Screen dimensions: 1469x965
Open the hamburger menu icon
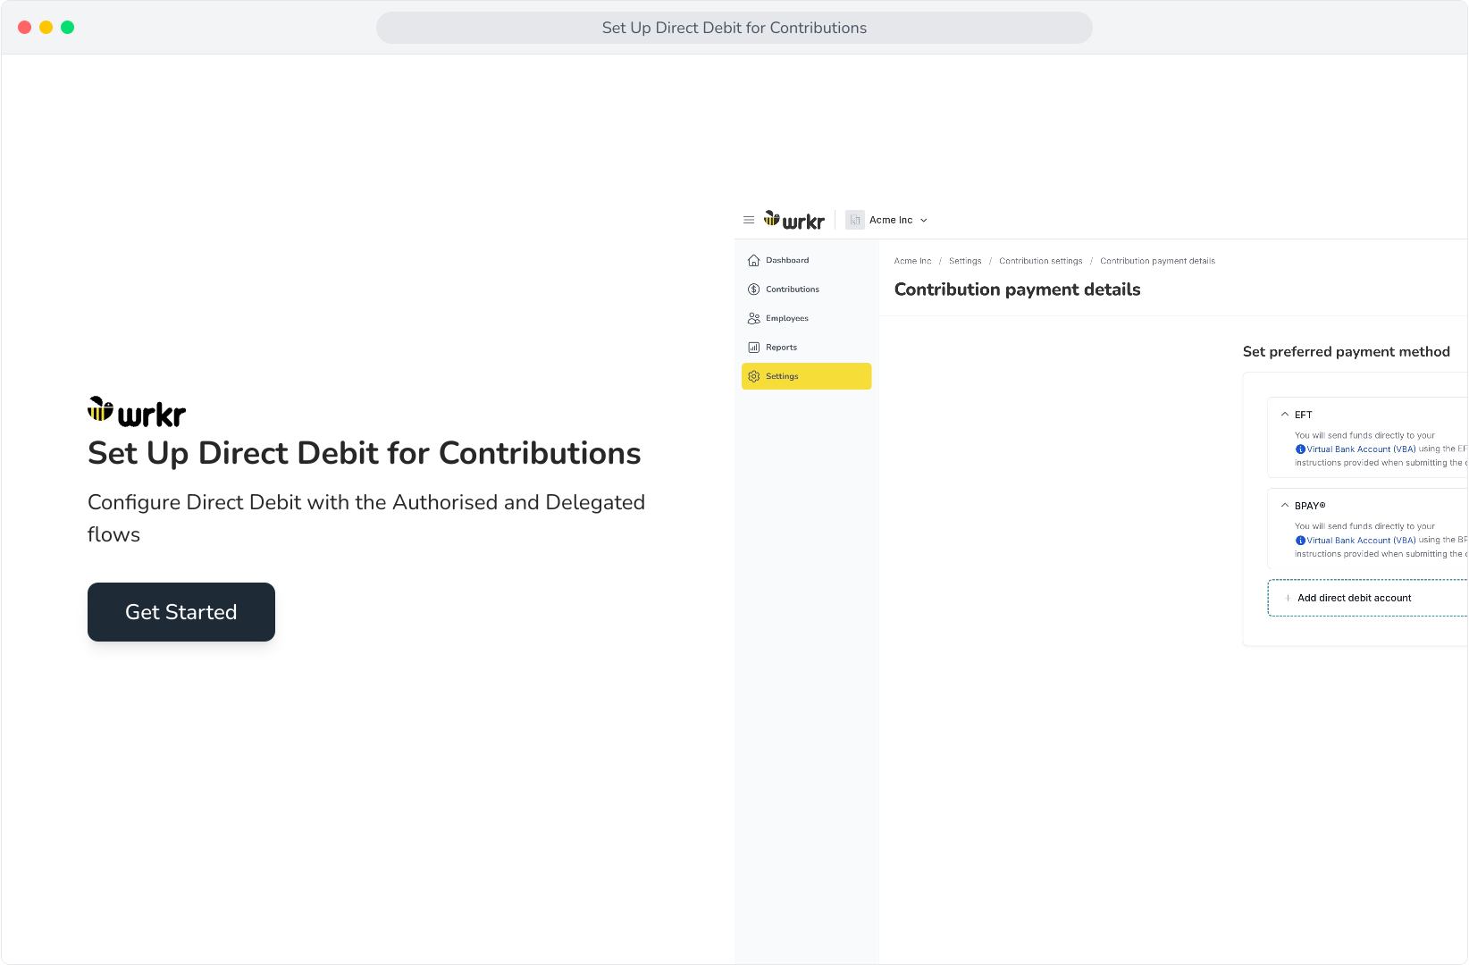coord(749,220)
